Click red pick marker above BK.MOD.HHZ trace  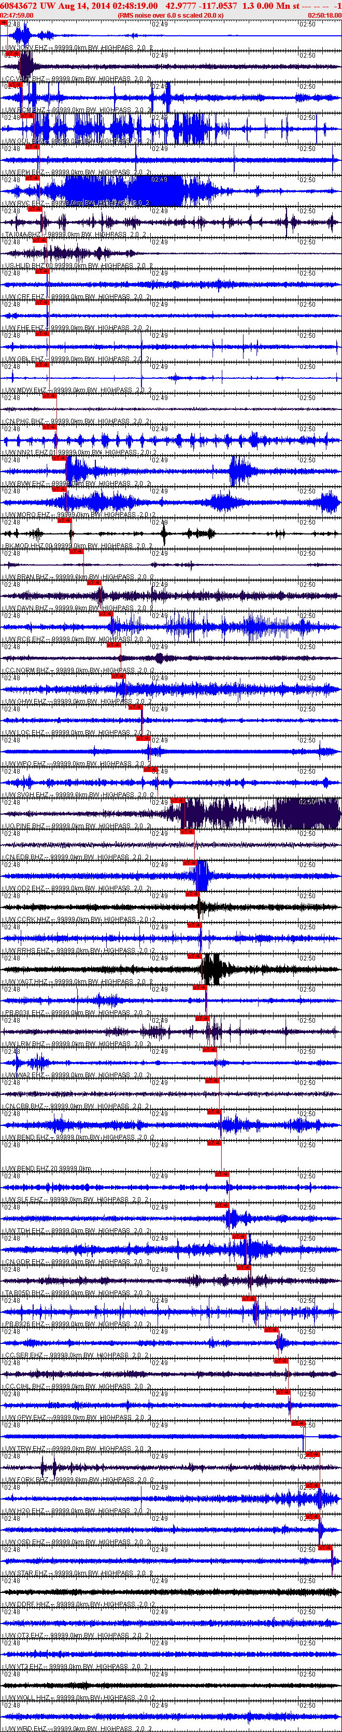64,520
